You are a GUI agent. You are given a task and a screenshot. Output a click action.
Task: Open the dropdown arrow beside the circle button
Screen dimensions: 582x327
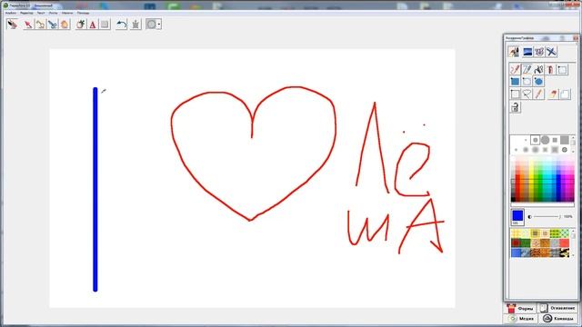point(159,25)
